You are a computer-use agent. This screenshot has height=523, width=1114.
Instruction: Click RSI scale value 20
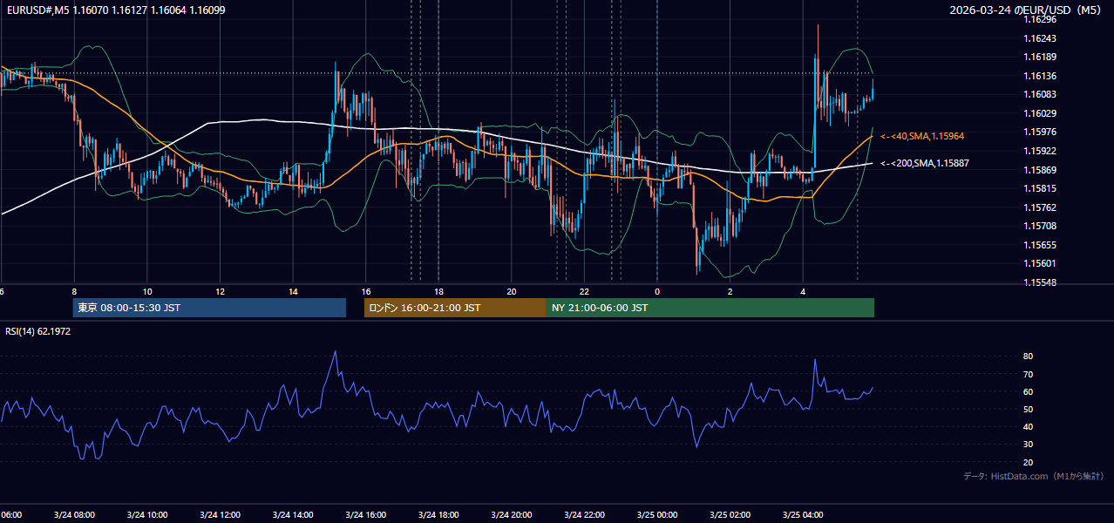[1028, 462]
